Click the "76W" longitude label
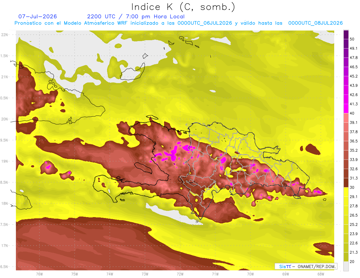 39,274
